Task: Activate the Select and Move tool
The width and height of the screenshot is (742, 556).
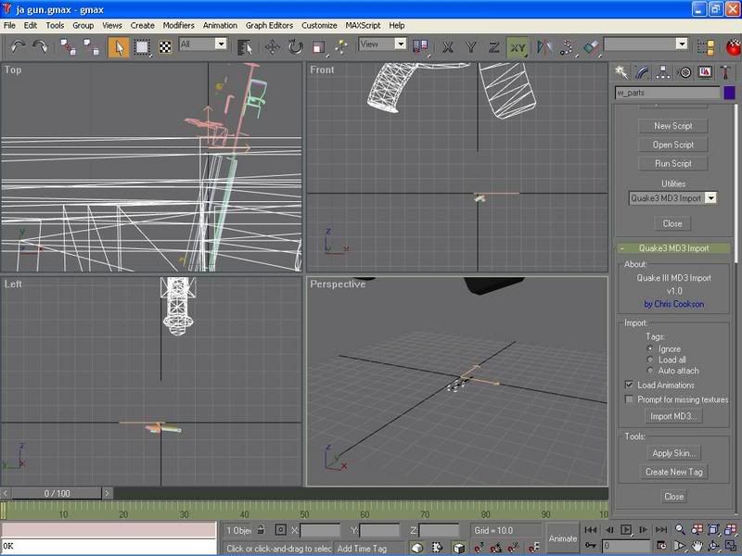Action: tap(272, 47)
